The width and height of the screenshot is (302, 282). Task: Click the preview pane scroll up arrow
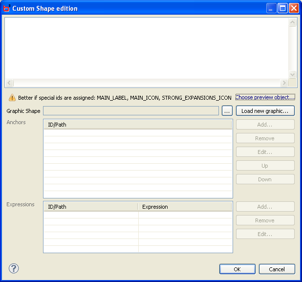tap(292, 22)
